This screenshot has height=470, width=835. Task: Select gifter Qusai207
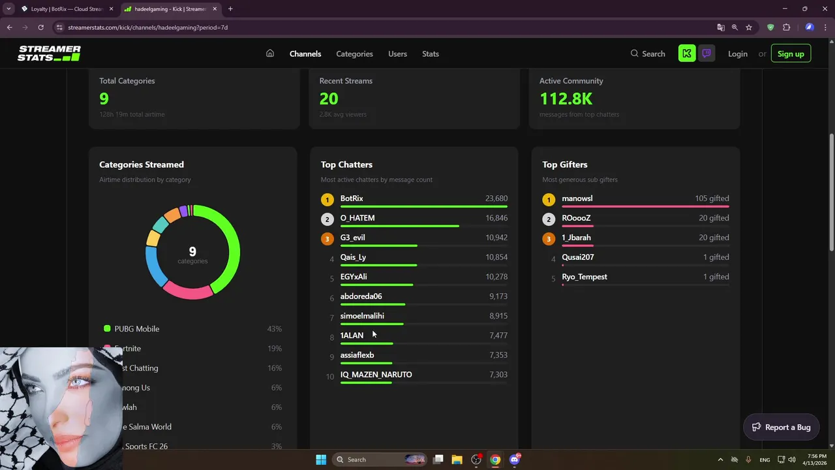[578, 257]
